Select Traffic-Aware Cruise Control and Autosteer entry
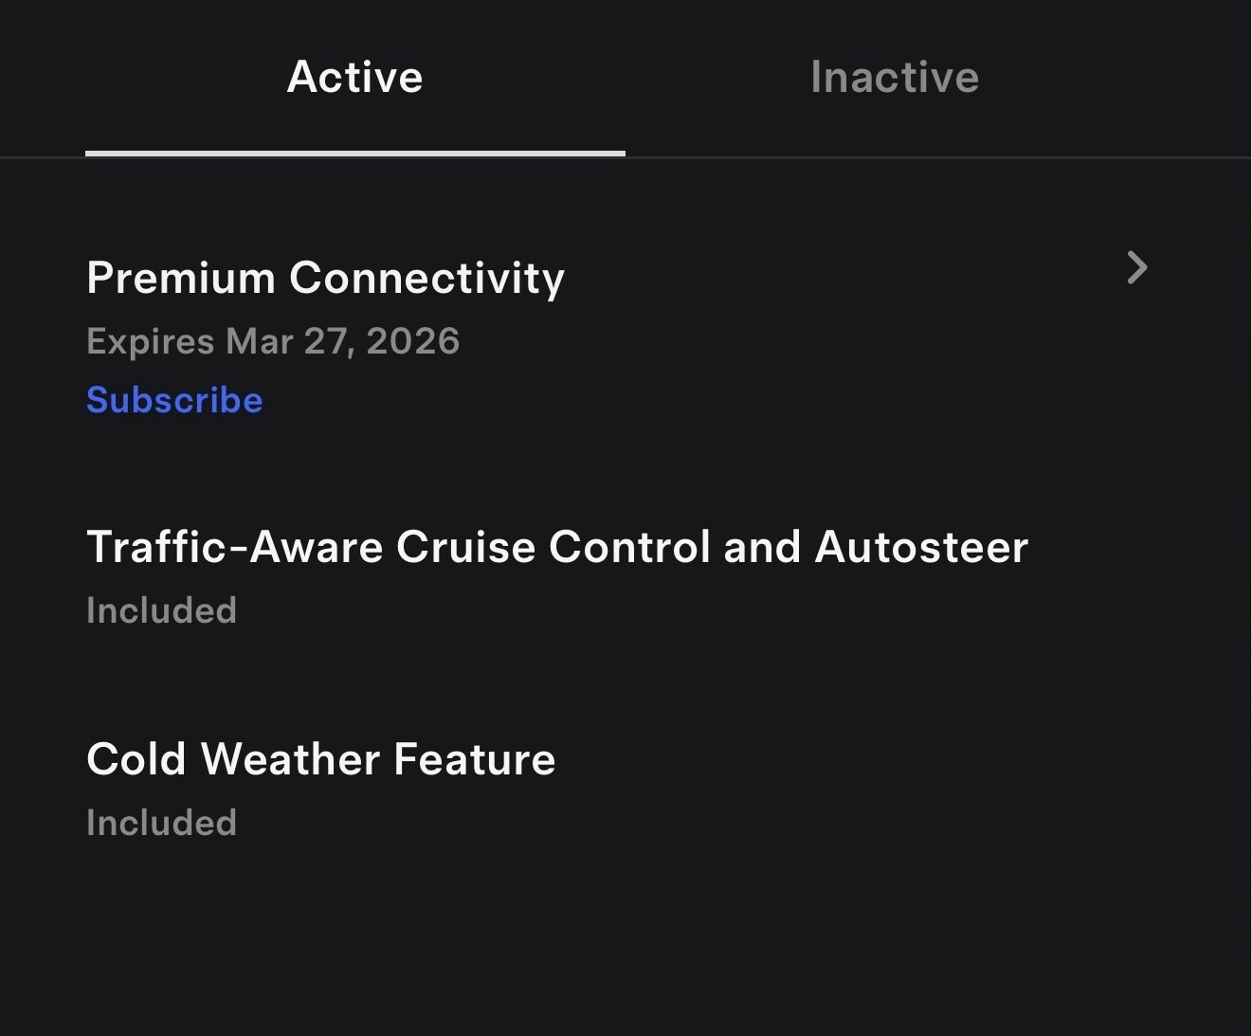Viewport: 1252px width, 1036px height. (556, 547)
